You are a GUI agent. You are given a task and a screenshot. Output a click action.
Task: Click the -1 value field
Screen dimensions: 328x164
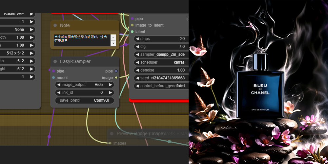click(x=17, y=22)
